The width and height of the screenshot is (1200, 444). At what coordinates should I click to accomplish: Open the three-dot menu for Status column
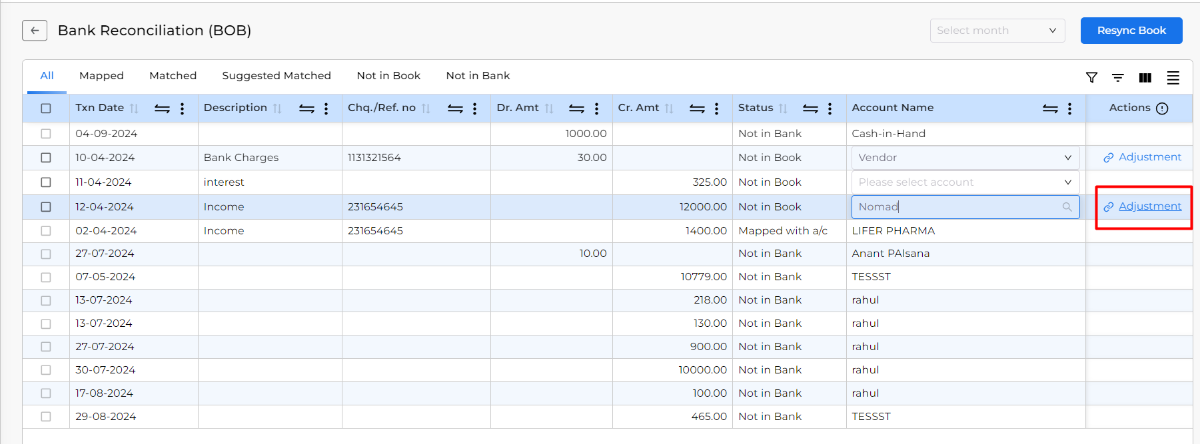coord(830,109)
